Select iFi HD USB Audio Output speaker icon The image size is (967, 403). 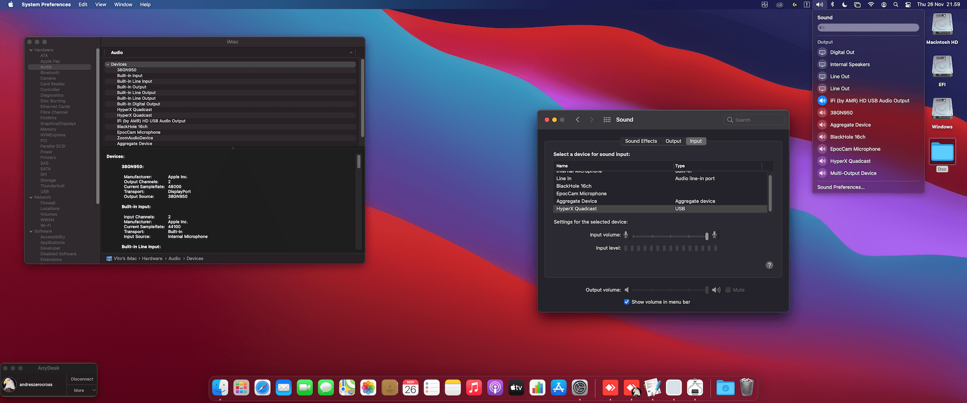tap(822, 101)
